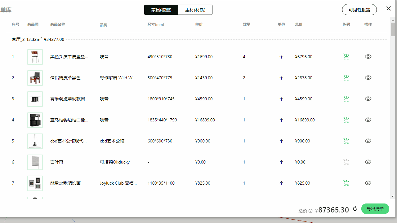Click the 导出清单 export button
397x223 pixels.
click(375, 209)
